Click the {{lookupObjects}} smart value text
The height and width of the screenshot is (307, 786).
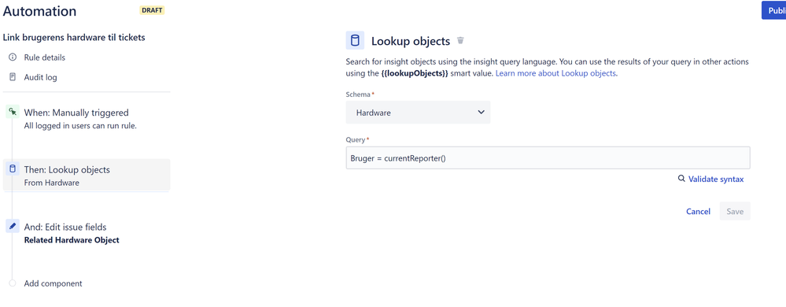(x=415, y=73)
